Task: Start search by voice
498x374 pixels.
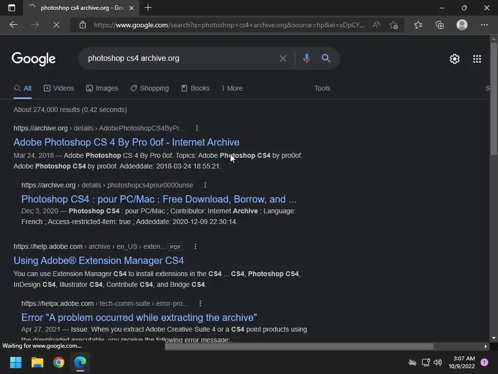Action: 306,58
